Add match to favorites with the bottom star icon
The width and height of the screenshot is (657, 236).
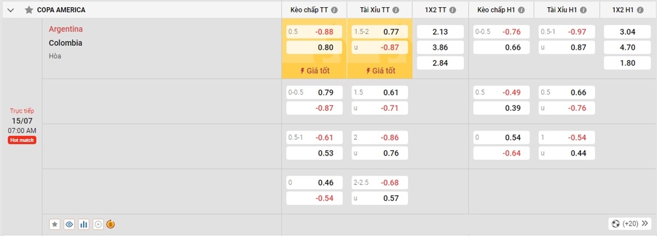tap(55, 224)
